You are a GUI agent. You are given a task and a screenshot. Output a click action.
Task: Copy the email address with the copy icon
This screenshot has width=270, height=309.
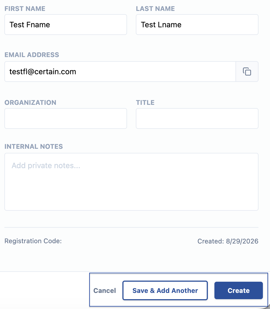(x=247, y=72)
